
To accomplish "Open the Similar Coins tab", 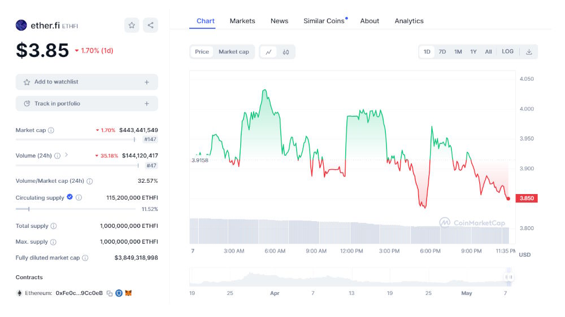I will pyautogui.click(x=324, y=21).
